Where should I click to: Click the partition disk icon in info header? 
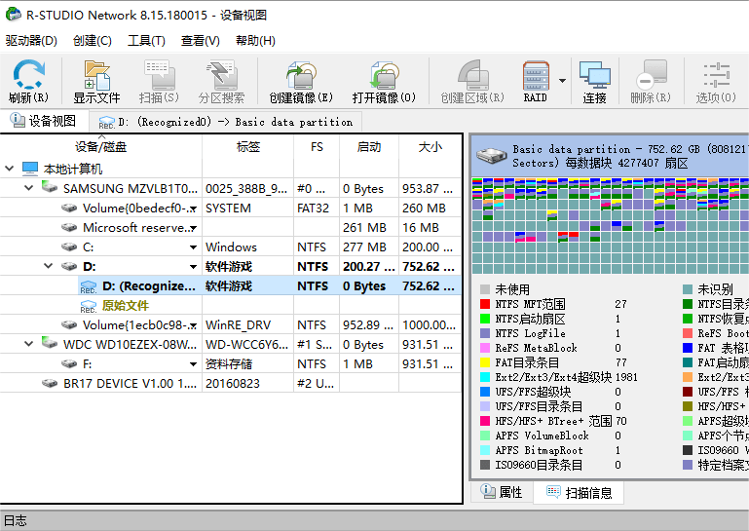point(492,155)
